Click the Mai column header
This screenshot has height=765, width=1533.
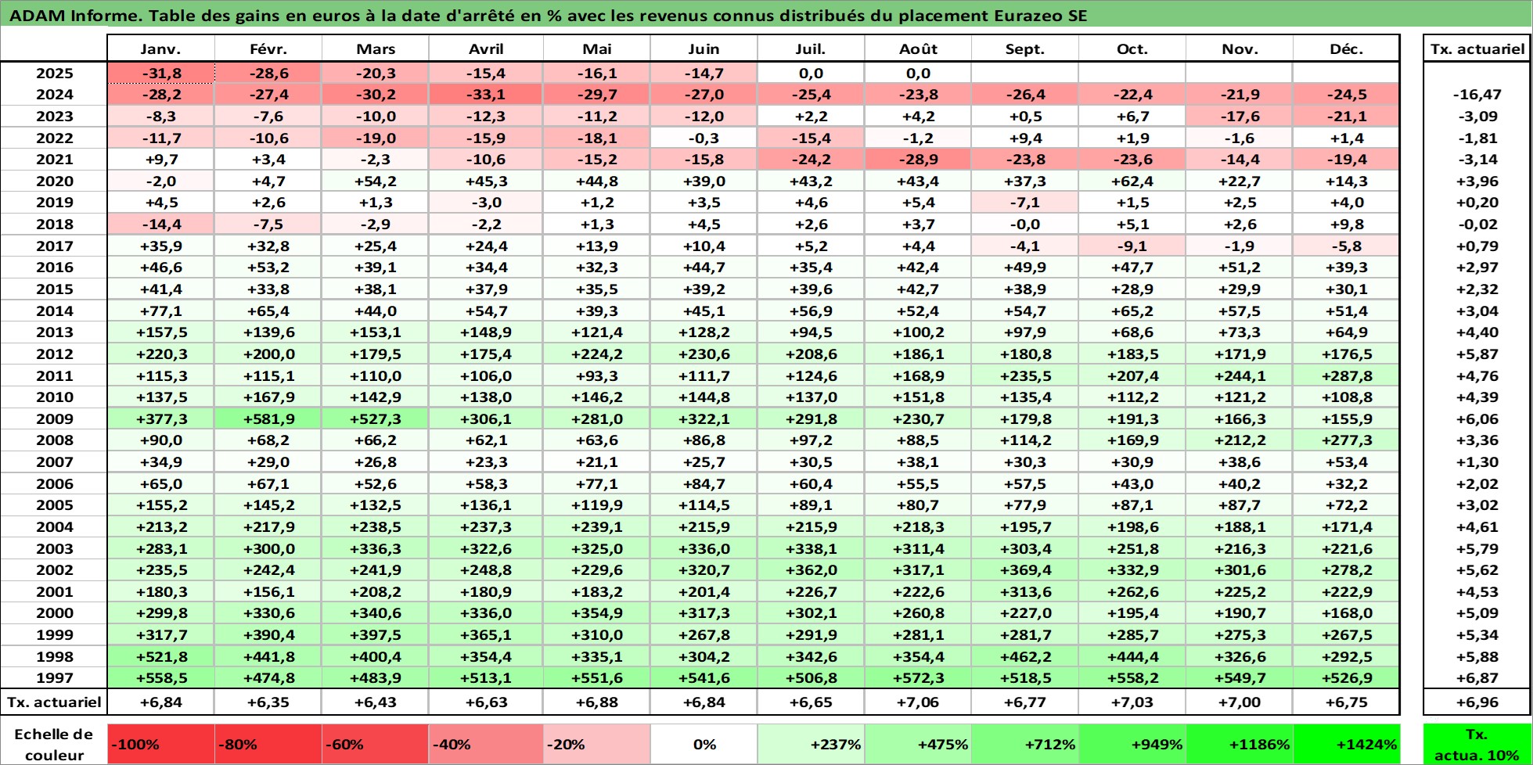(596, 48)
